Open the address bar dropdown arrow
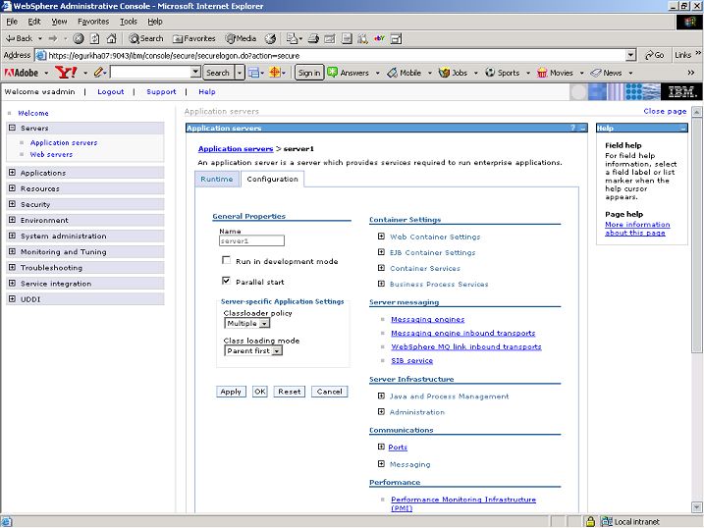Screen dimensions: 704x528 click(x=630, y=55)
